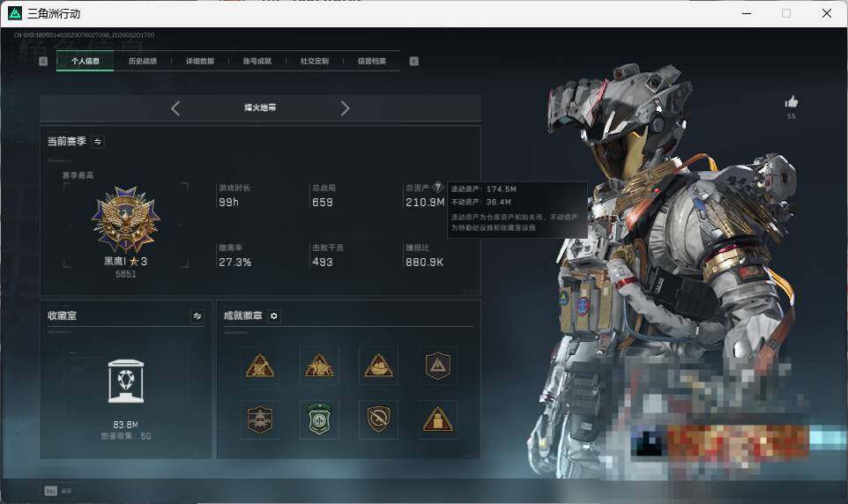The width and height of the screenshot is (848, 504).
Task: Select the triangle badge with soldiers group emblem
Action: (x=319, y=366)
